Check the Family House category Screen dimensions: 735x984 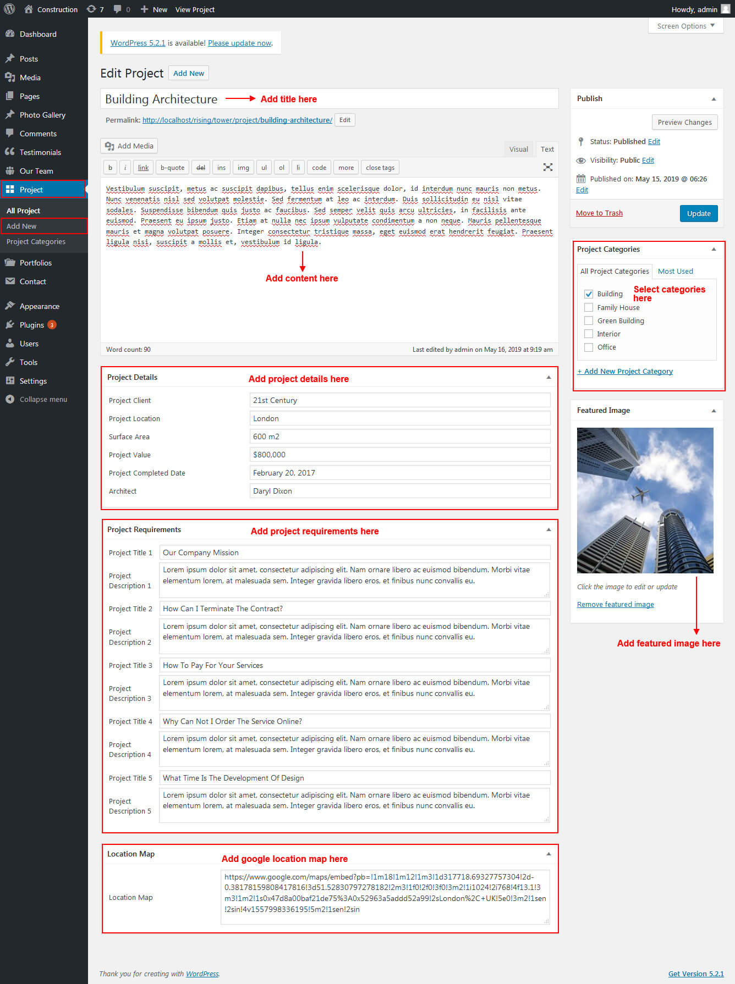coord(589,308)
